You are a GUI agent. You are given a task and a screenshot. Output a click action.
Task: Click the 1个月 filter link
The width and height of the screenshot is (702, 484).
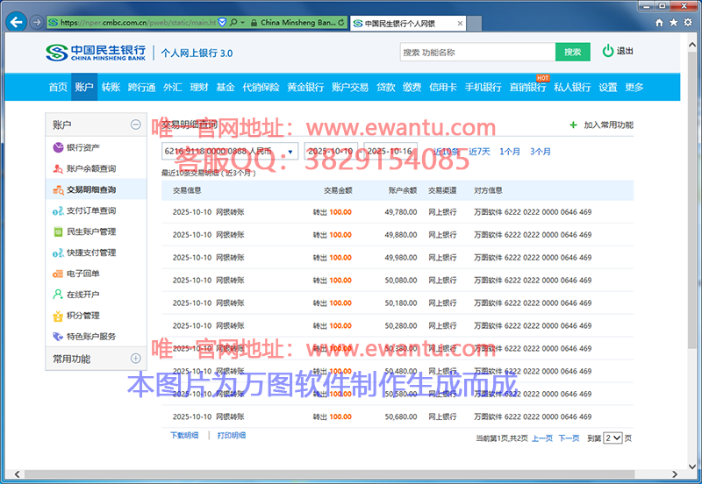[510, 152]
